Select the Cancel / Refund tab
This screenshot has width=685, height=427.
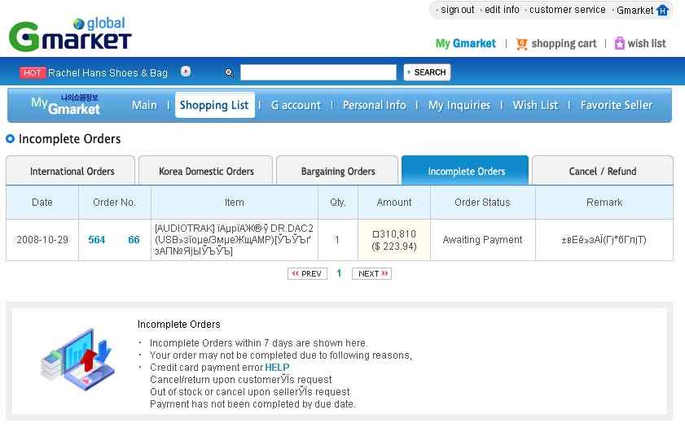pos(602,171)
